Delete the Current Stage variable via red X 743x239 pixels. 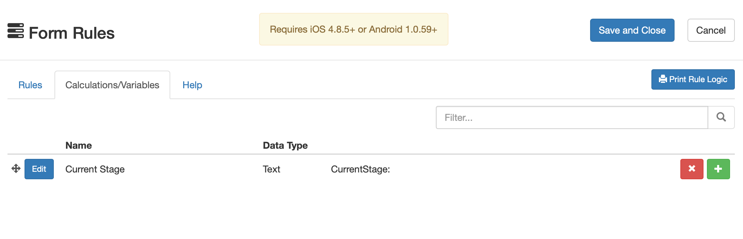pos(692,169)
